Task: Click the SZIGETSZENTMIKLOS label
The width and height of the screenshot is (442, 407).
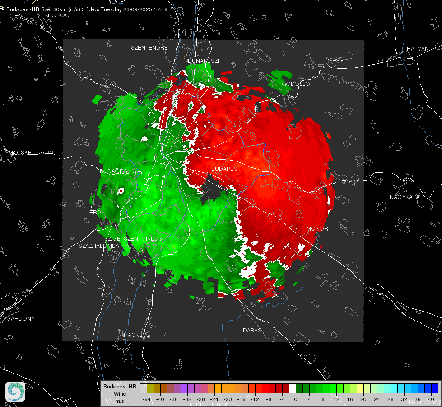Action: pyautogui.click(x=133, y=238)
